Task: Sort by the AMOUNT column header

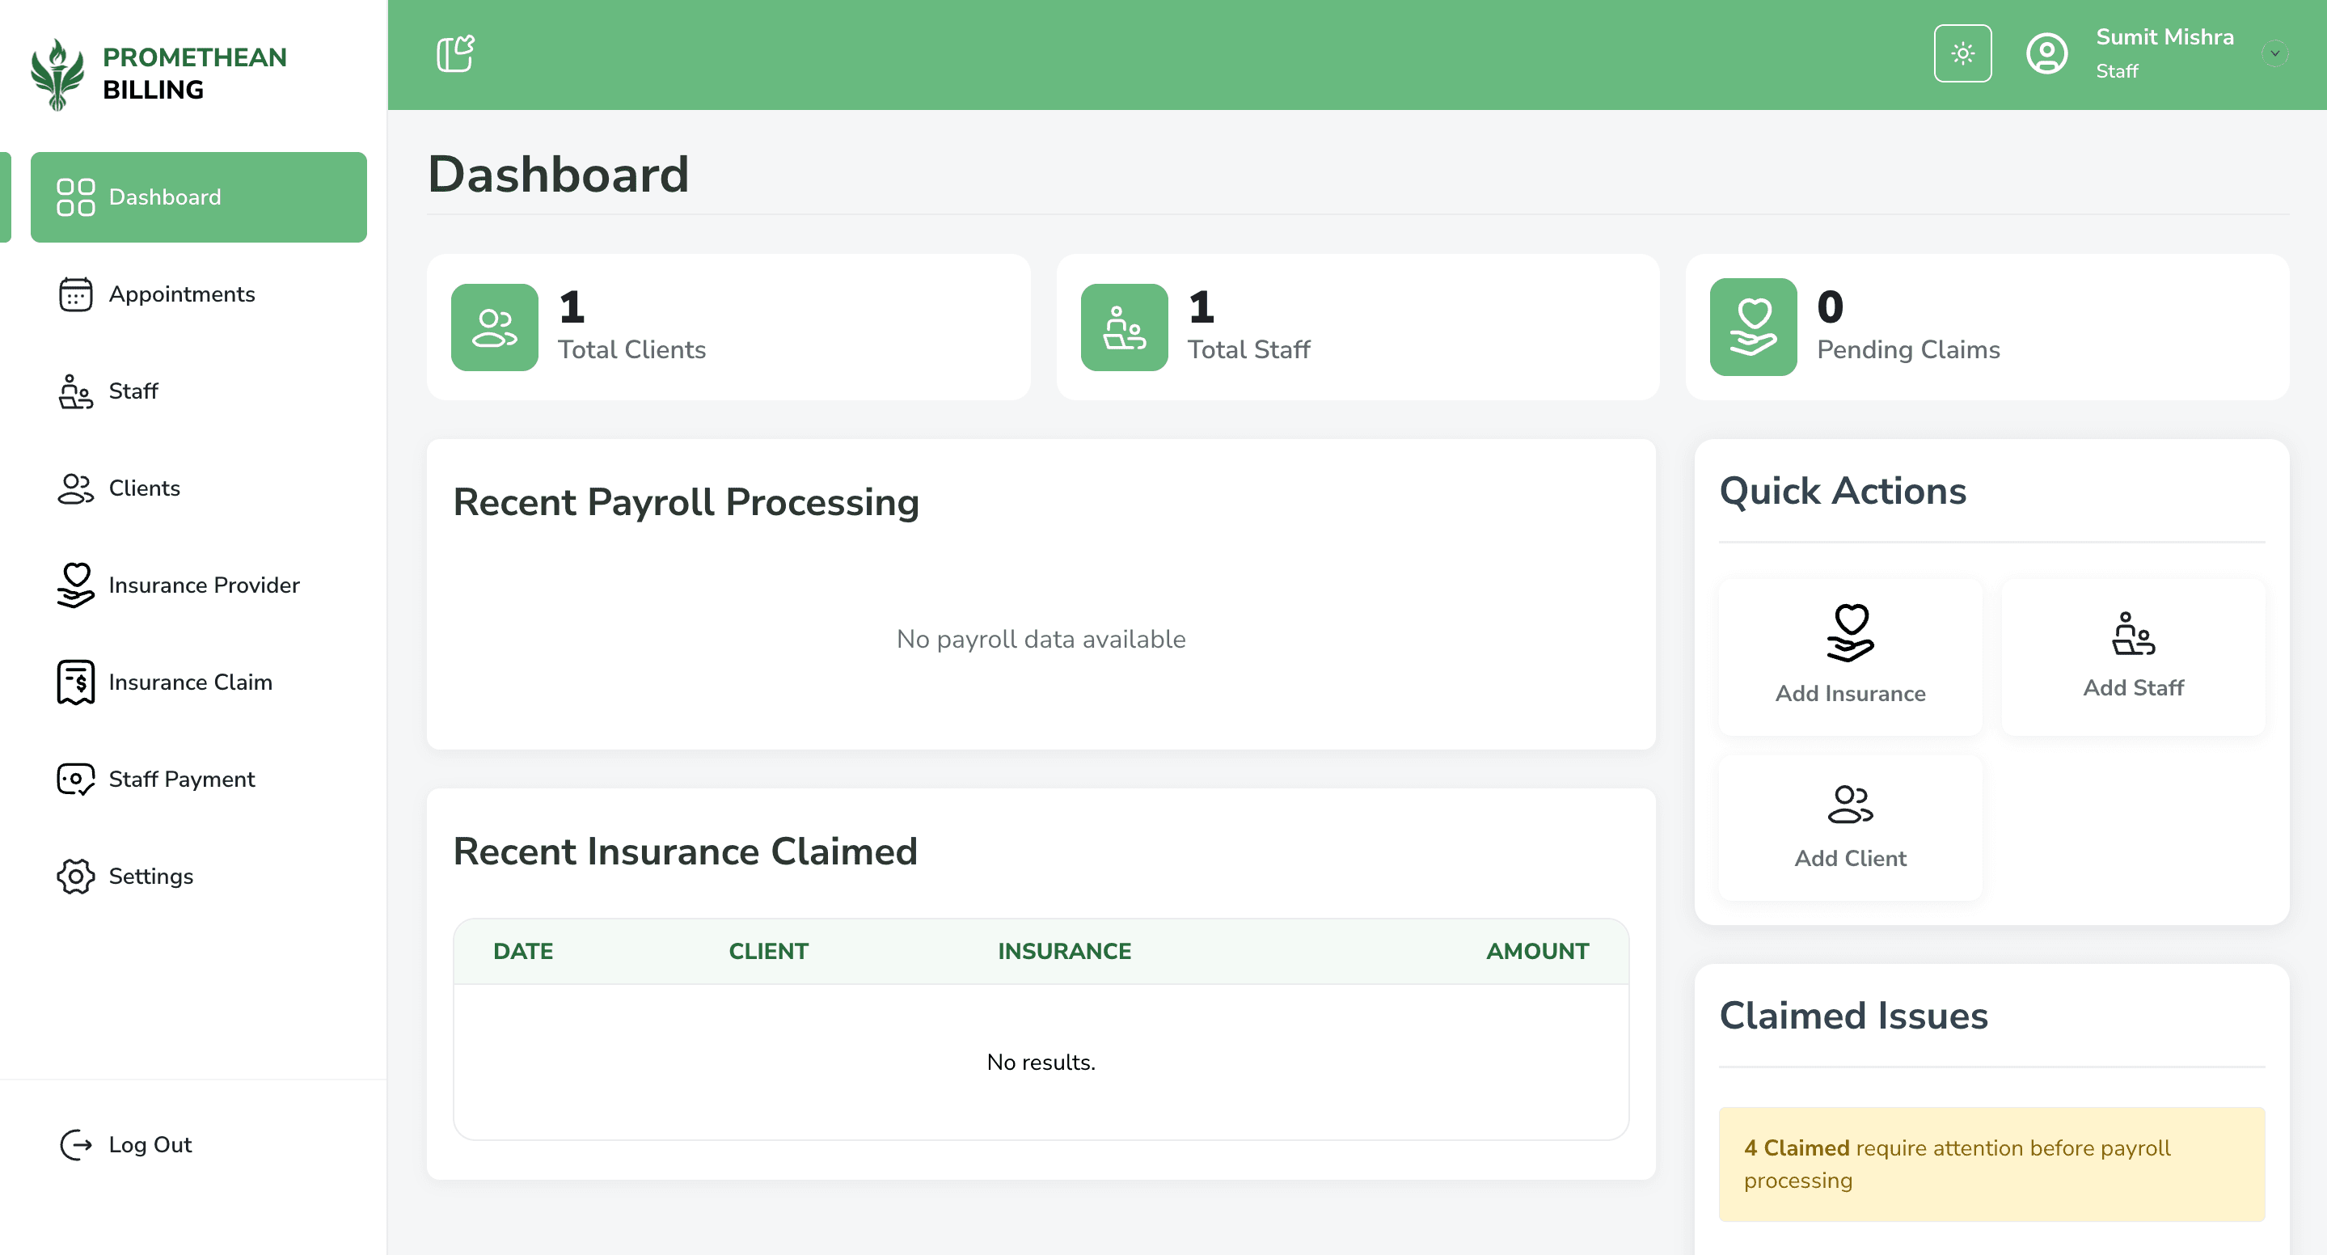Action: pyautogui.click(x=1538, y=950)
